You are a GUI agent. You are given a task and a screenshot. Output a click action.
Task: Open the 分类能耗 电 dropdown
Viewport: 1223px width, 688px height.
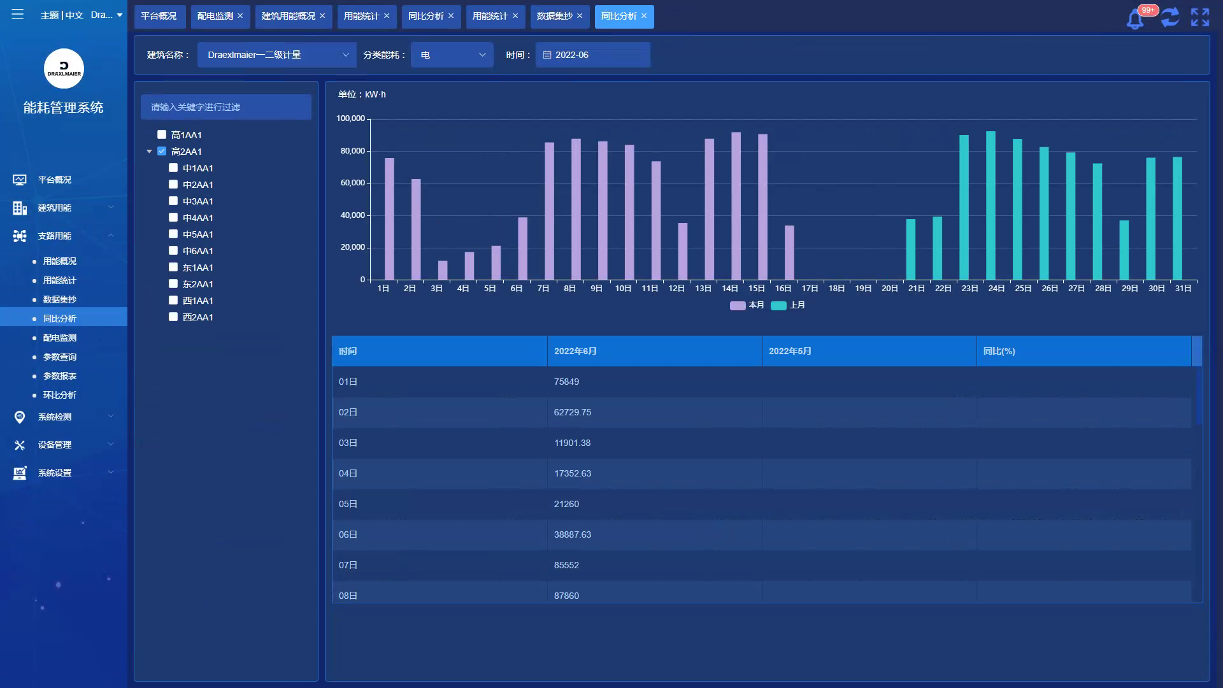(x=452, y=55)
